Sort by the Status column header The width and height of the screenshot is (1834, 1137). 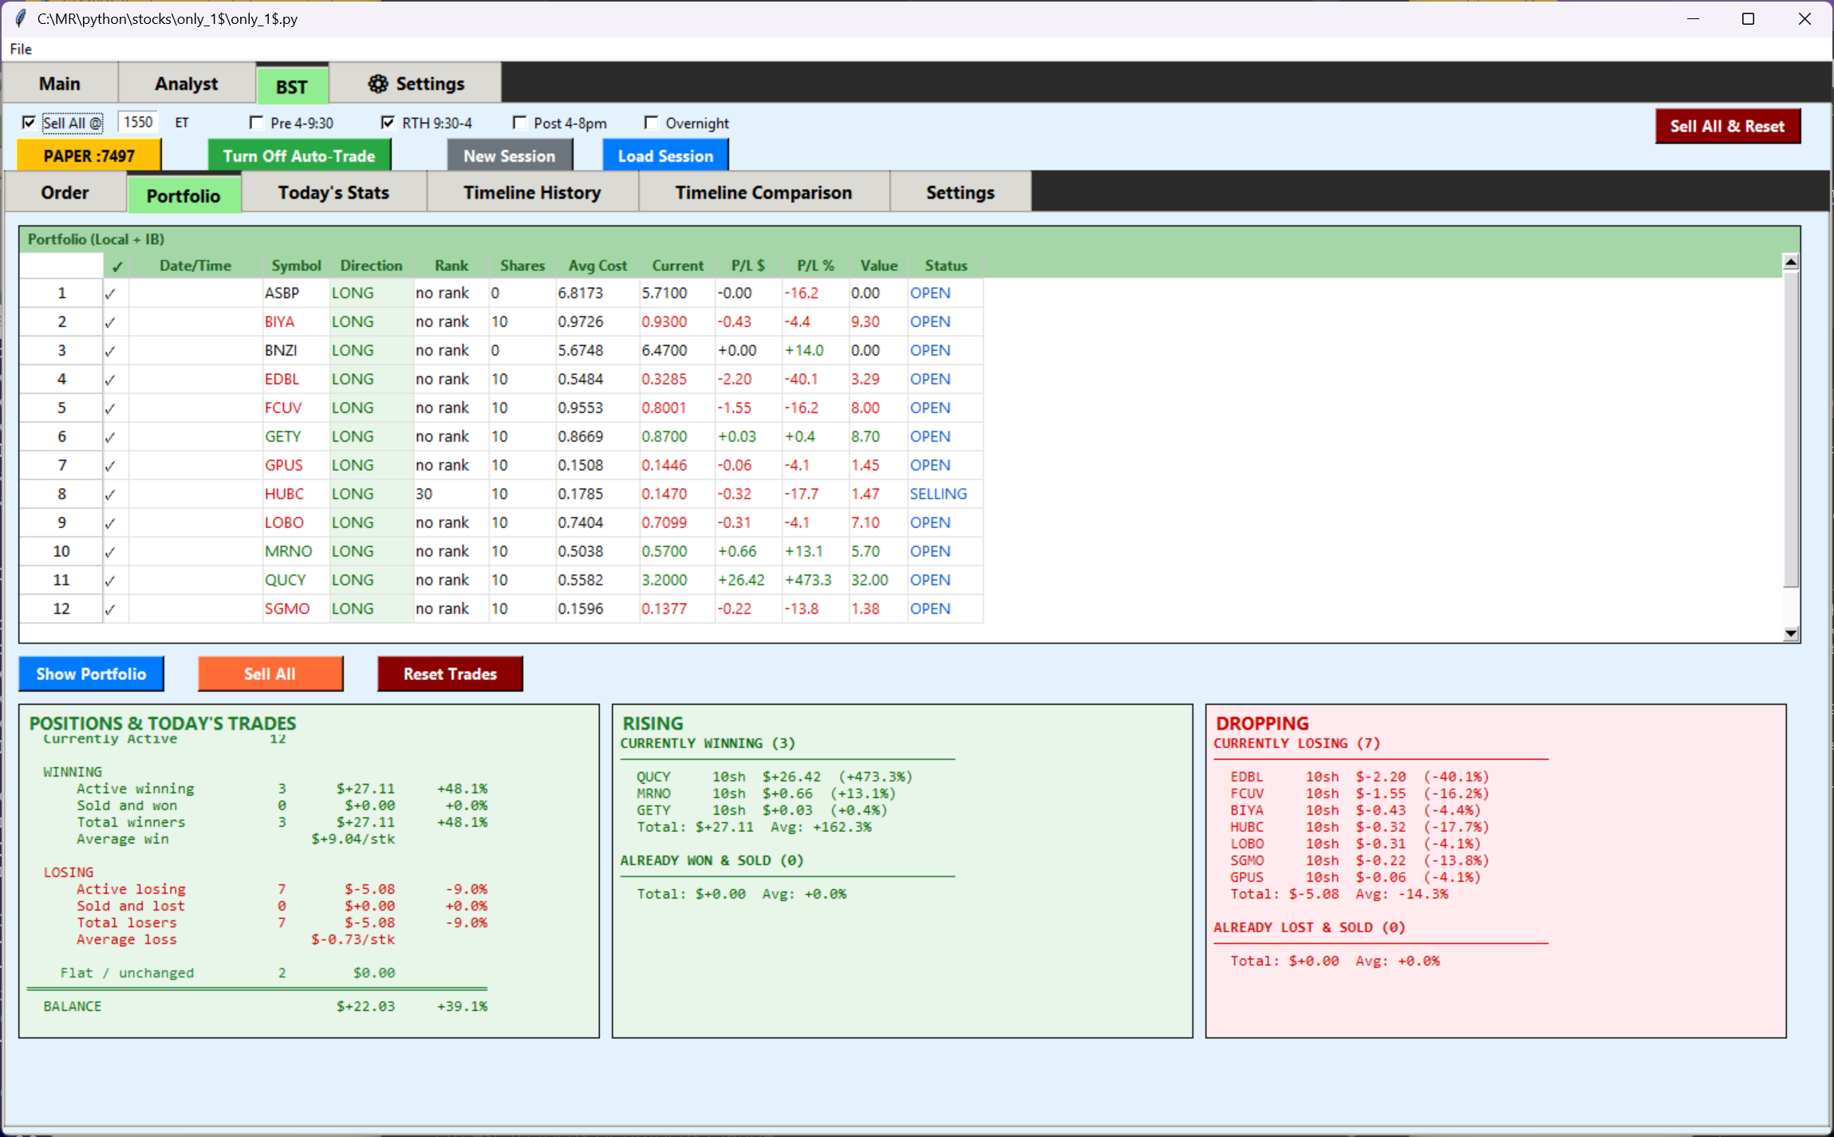tap(946, 266)
